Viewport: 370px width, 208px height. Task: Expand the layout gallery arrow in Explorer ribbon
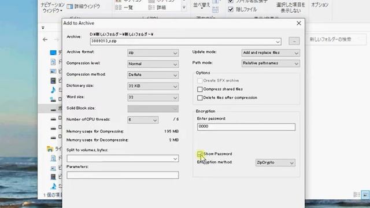point(184,8)
